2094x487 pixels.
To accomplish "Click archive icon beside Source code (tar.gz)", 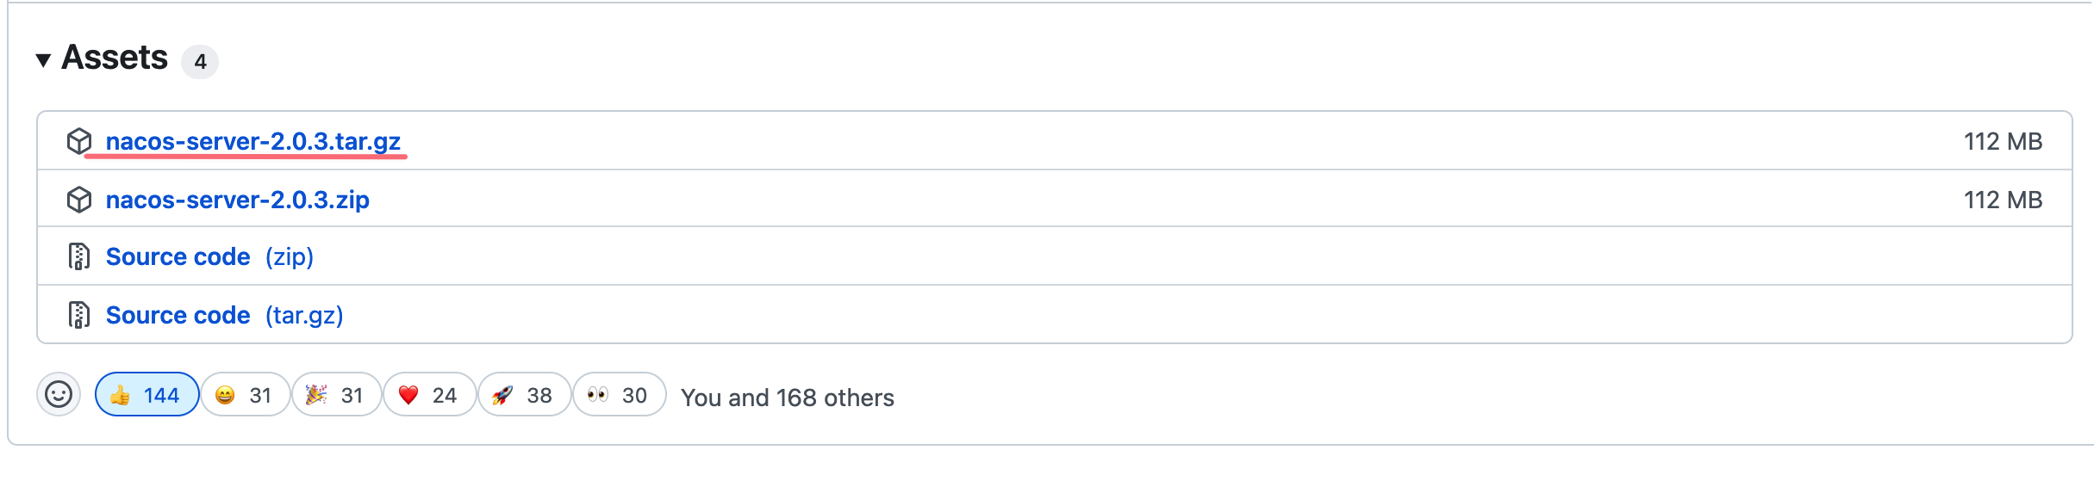I will tap(79, 315).
